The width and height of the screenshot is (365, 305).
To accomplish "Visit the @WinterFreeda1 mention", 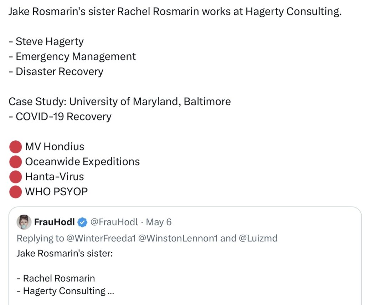I will (x=101, y=238).
